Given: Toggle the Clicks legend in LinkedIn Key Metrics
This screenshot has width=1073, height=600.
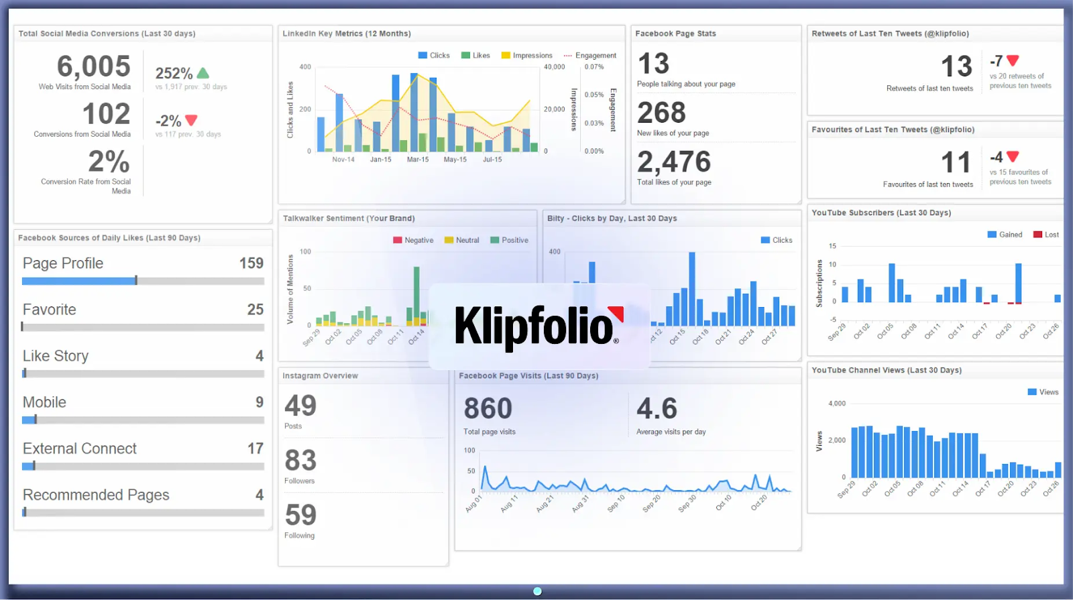Looking at the screenshot, I should coord(434,56).
